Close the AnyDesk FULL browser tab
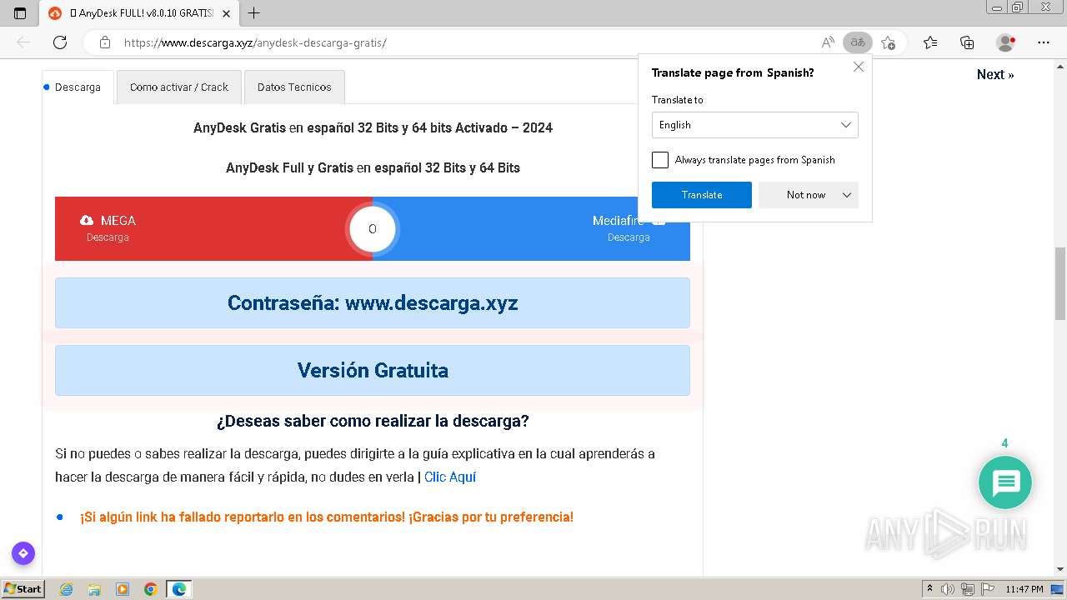The image size is (1067, 600). coord(226,13)
